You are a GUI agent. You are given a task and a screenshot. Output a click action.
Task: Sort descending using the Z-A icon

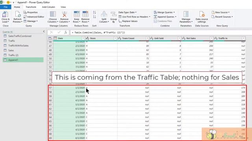coord(94,16)
